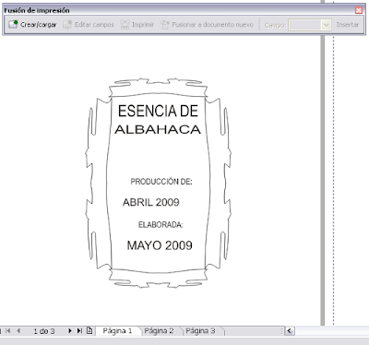The height and width of the screenshot is (345, 369).
Task: Click the Crear/cargar icon
Action: coord(13,24)
